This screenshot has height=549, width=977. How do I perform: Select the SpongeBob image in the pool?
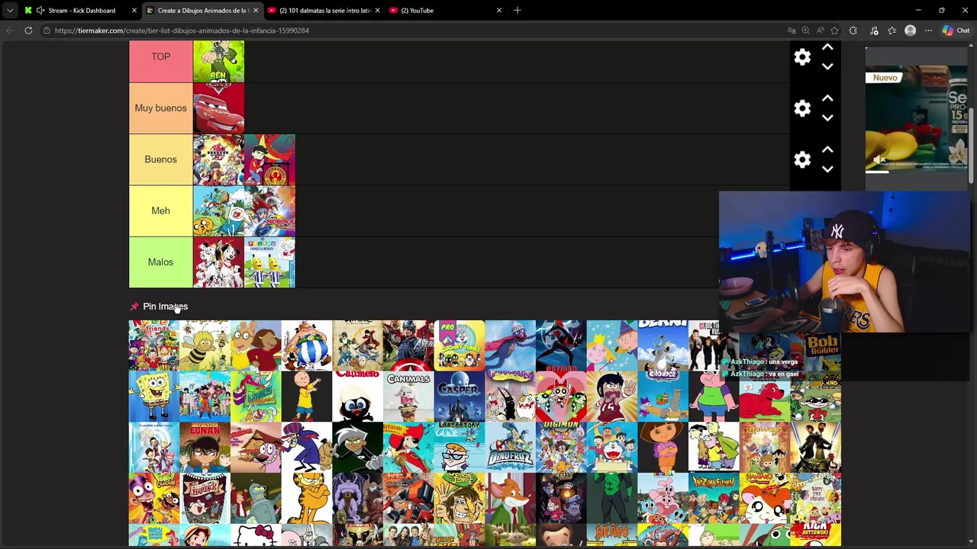coord(153,396)
